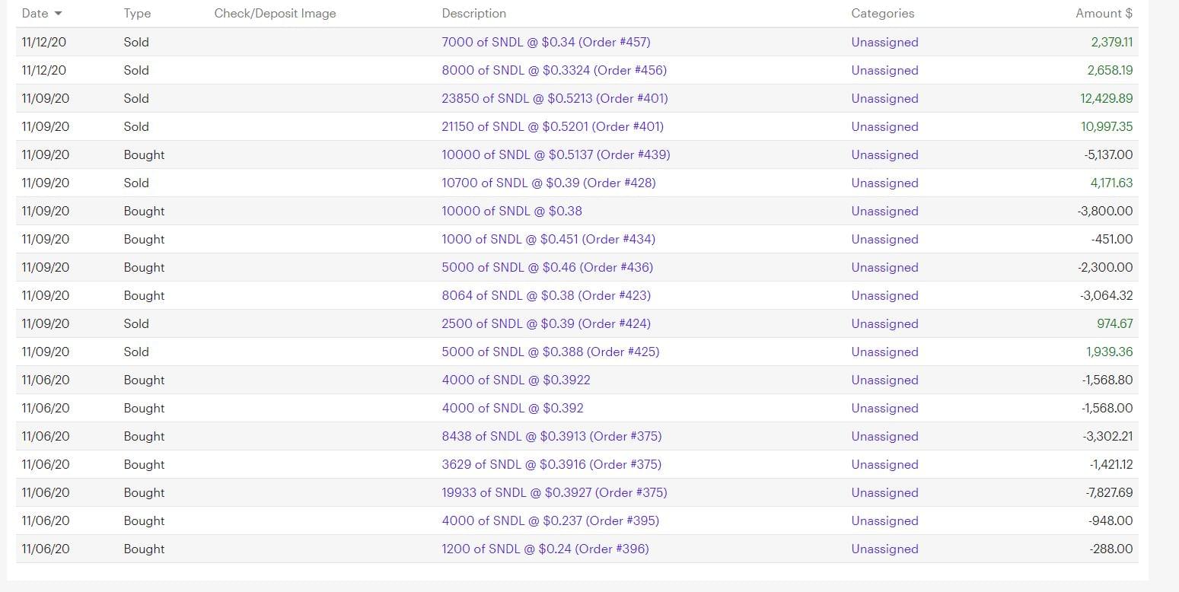The height and width of the screenshot is (592, 1179).
Task: Click the Amount $ column header
Action: click(1103, 14)
